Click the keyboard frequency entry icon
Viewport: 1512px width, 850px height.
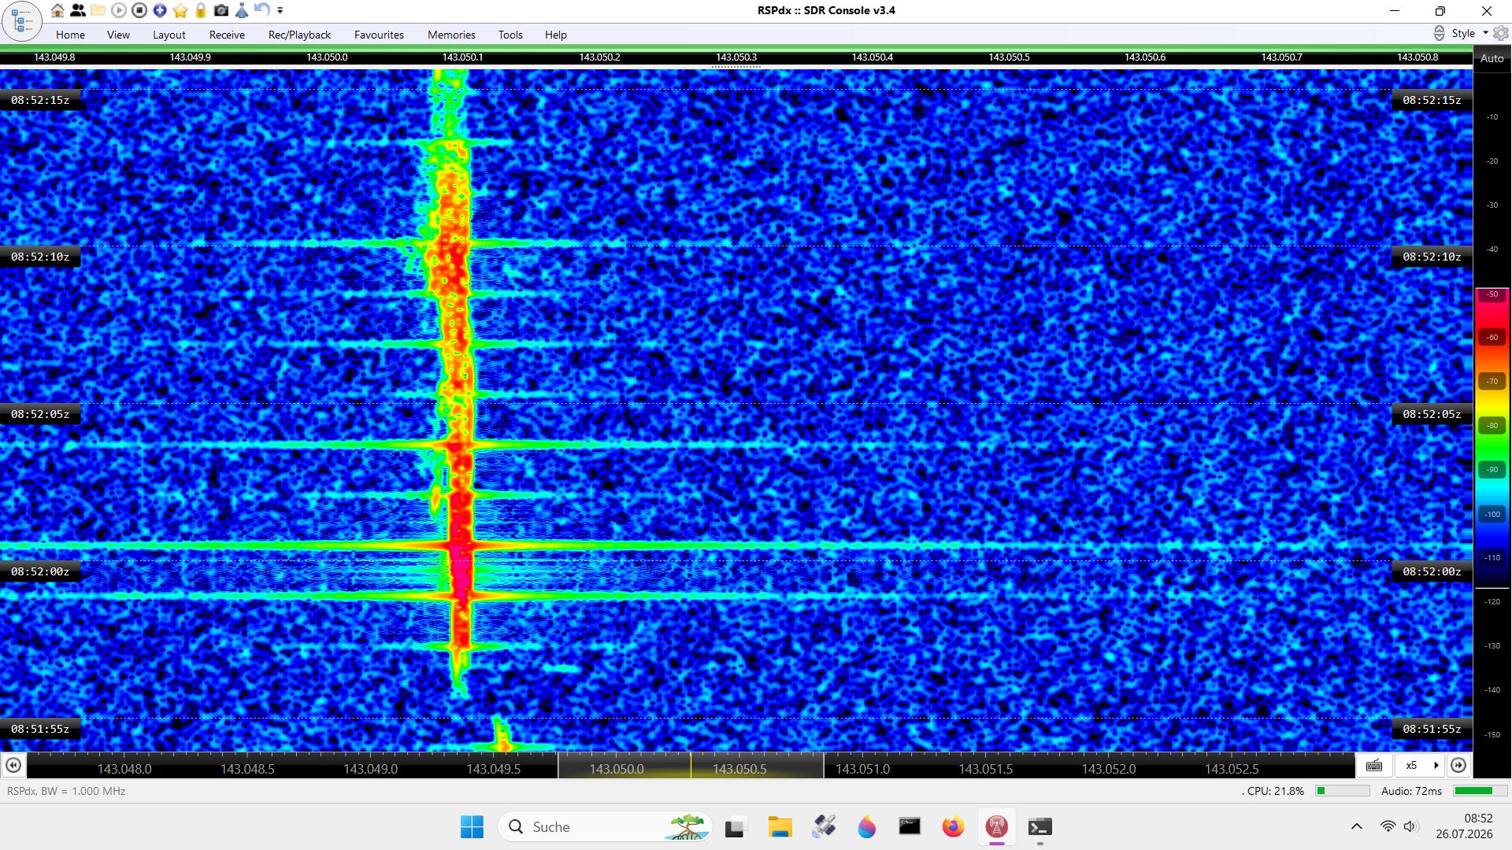point(1374,766)
